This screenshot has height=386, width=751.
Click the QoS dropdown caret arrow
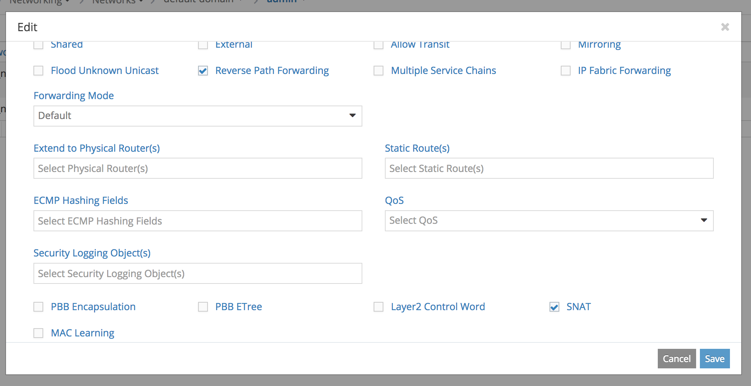[704, 220]
